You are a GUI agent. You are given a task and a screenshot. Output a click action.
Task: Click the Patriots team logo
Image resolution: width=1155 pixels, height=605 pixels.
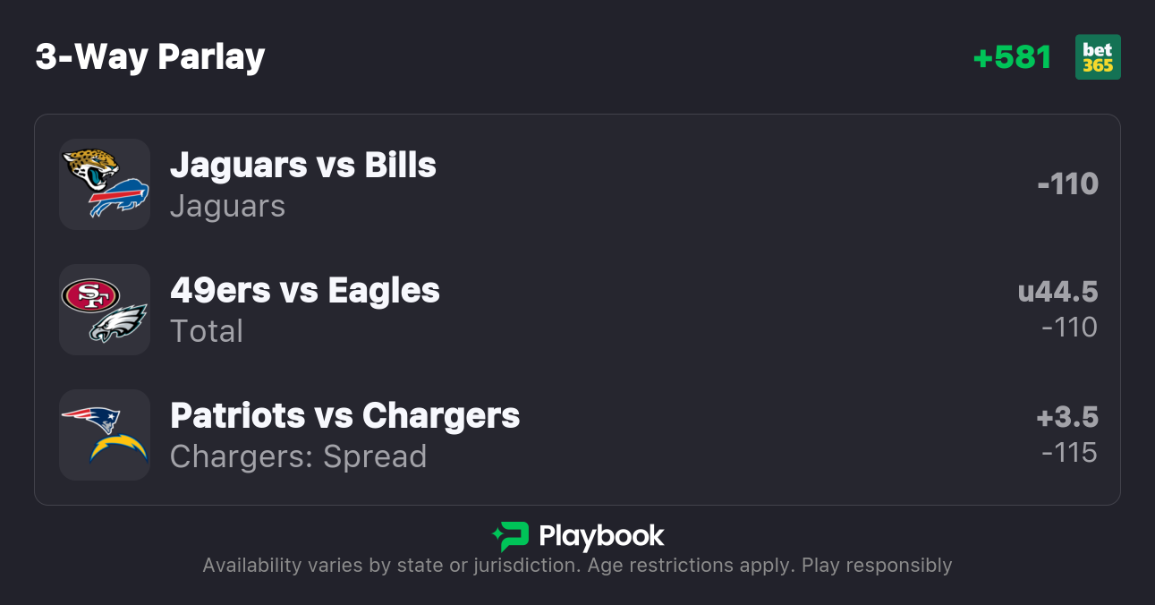[90, 419]
